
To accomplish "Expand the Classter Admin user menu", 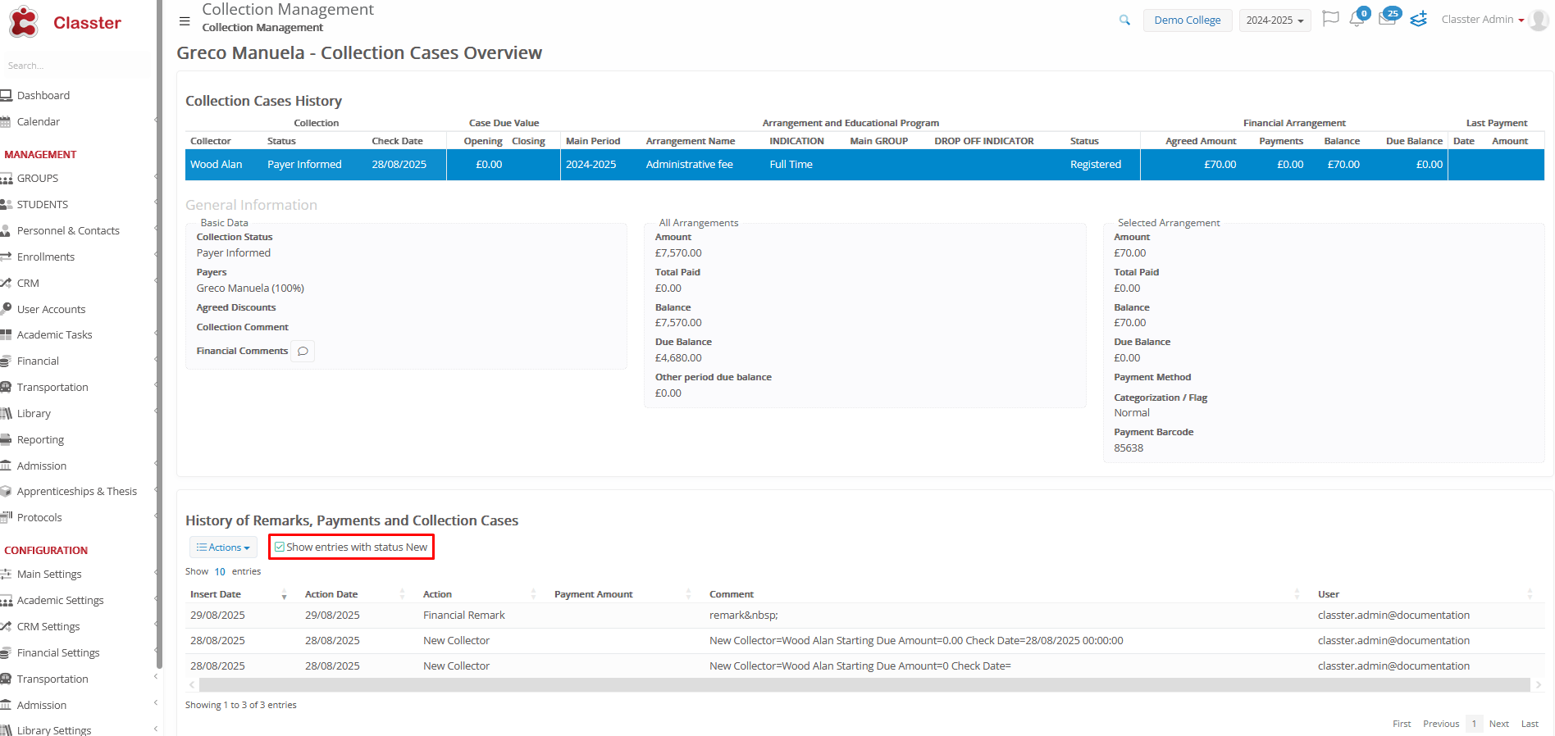I will coord(1482,20).
